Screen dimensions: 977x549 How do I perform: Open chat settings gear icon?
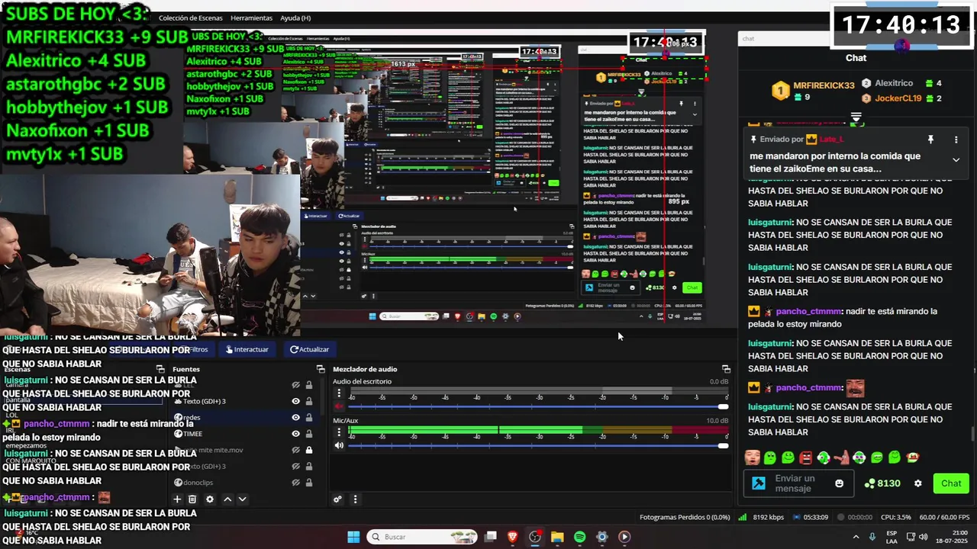pyautogui.click(x=918, y=483)
